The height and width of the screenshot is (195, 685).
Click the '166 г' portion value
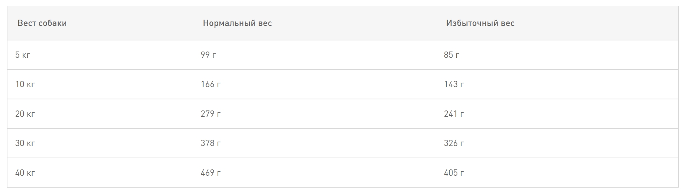click(x=210, y=85)
